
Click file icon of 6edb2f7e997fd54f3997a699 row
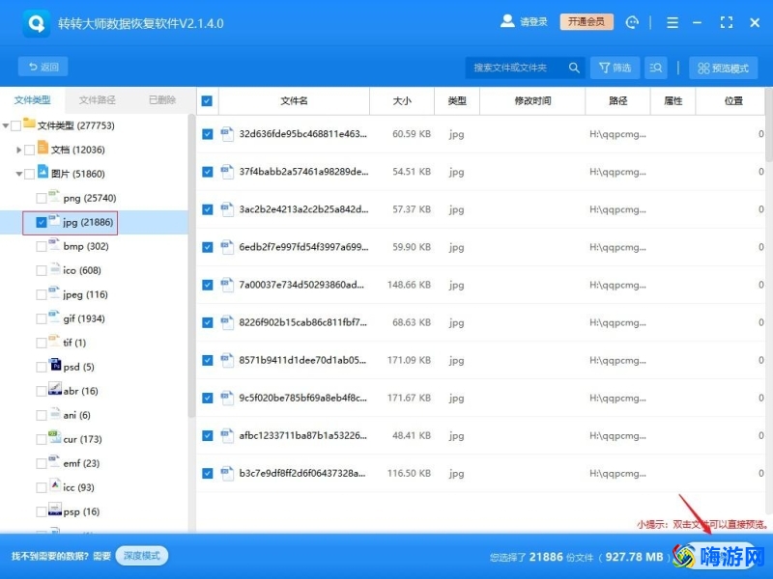pos(227,247)
